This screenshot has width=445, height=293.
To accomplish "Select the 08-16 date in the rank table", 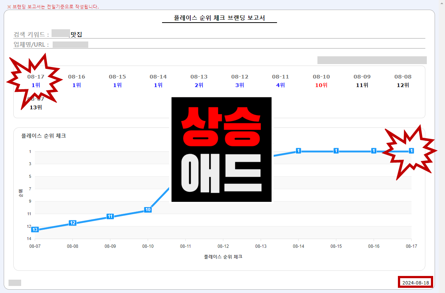I will pos(77,77).
